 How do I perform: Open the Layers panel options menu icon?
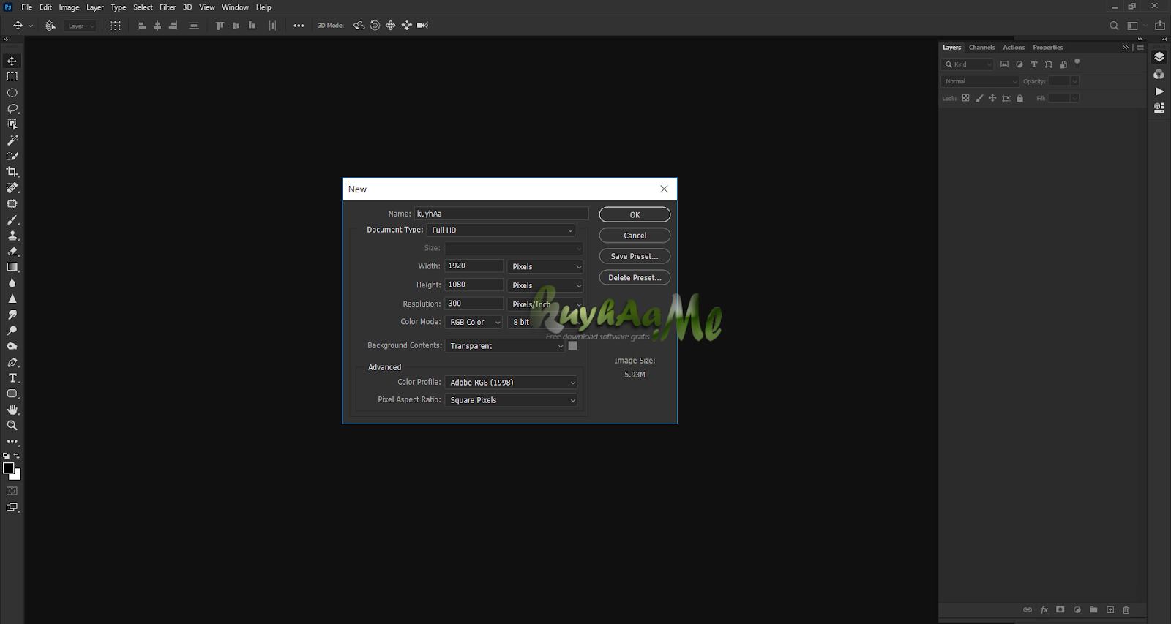[1140, 48]
